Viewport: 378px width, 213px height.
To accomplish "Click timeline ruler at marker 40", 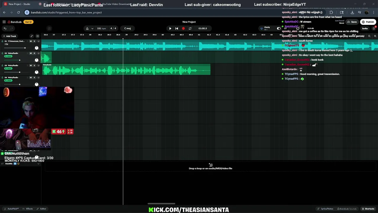I will (162, 35).
